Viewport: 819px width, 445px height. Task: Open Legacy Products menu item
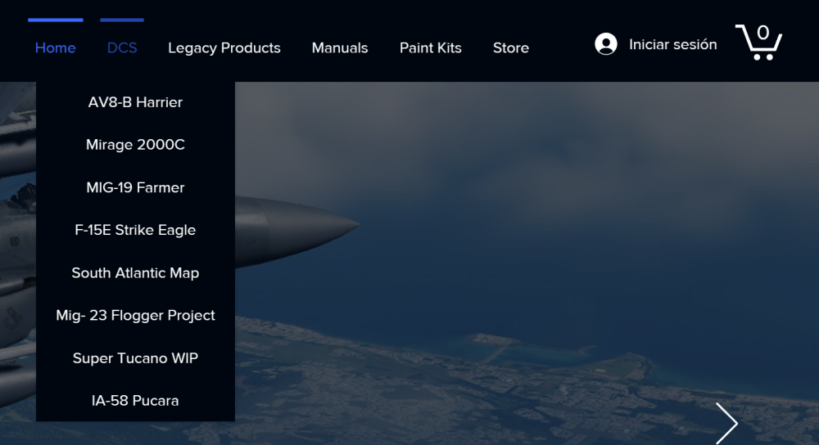point(224,48)
